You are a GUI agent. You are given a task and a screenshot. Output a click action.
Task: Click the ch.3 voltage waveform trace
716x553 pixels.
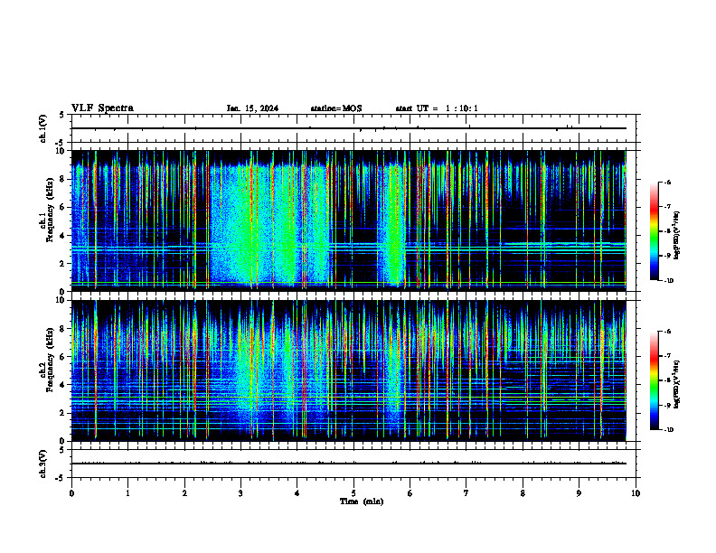tap(349, 464)
